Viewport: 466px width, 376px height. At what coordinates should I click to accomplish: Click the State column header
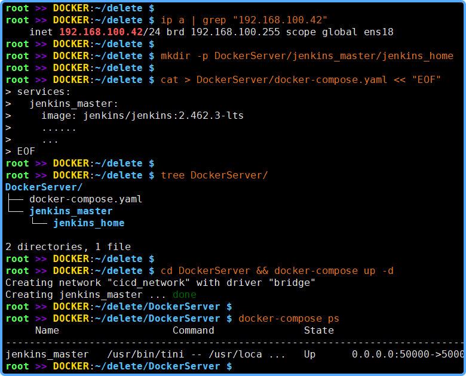coord(319,331)
